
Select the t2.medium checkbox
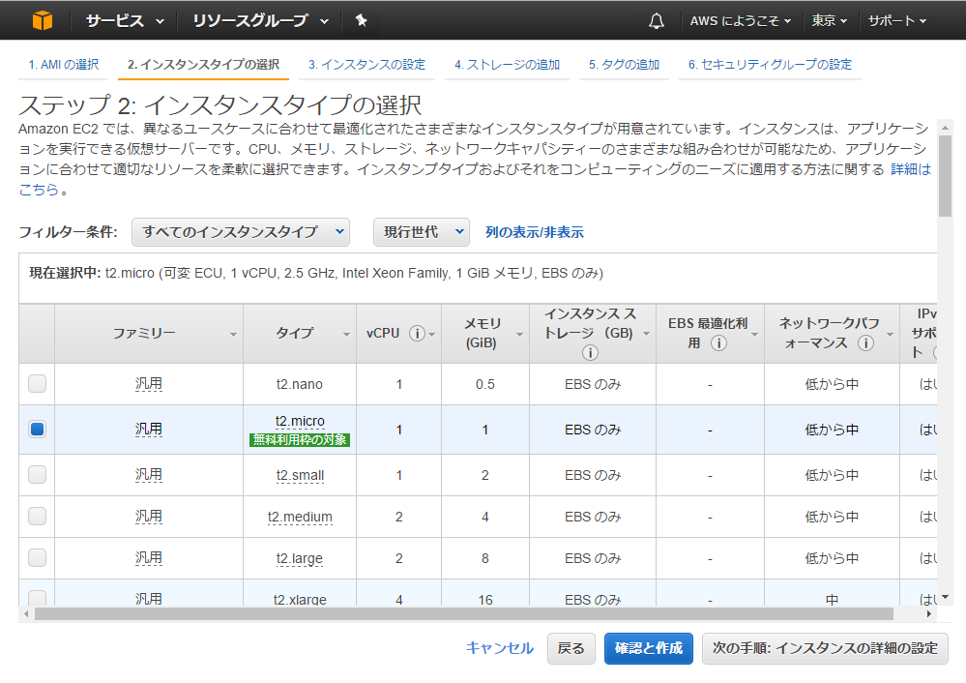[x=37, y=516]
